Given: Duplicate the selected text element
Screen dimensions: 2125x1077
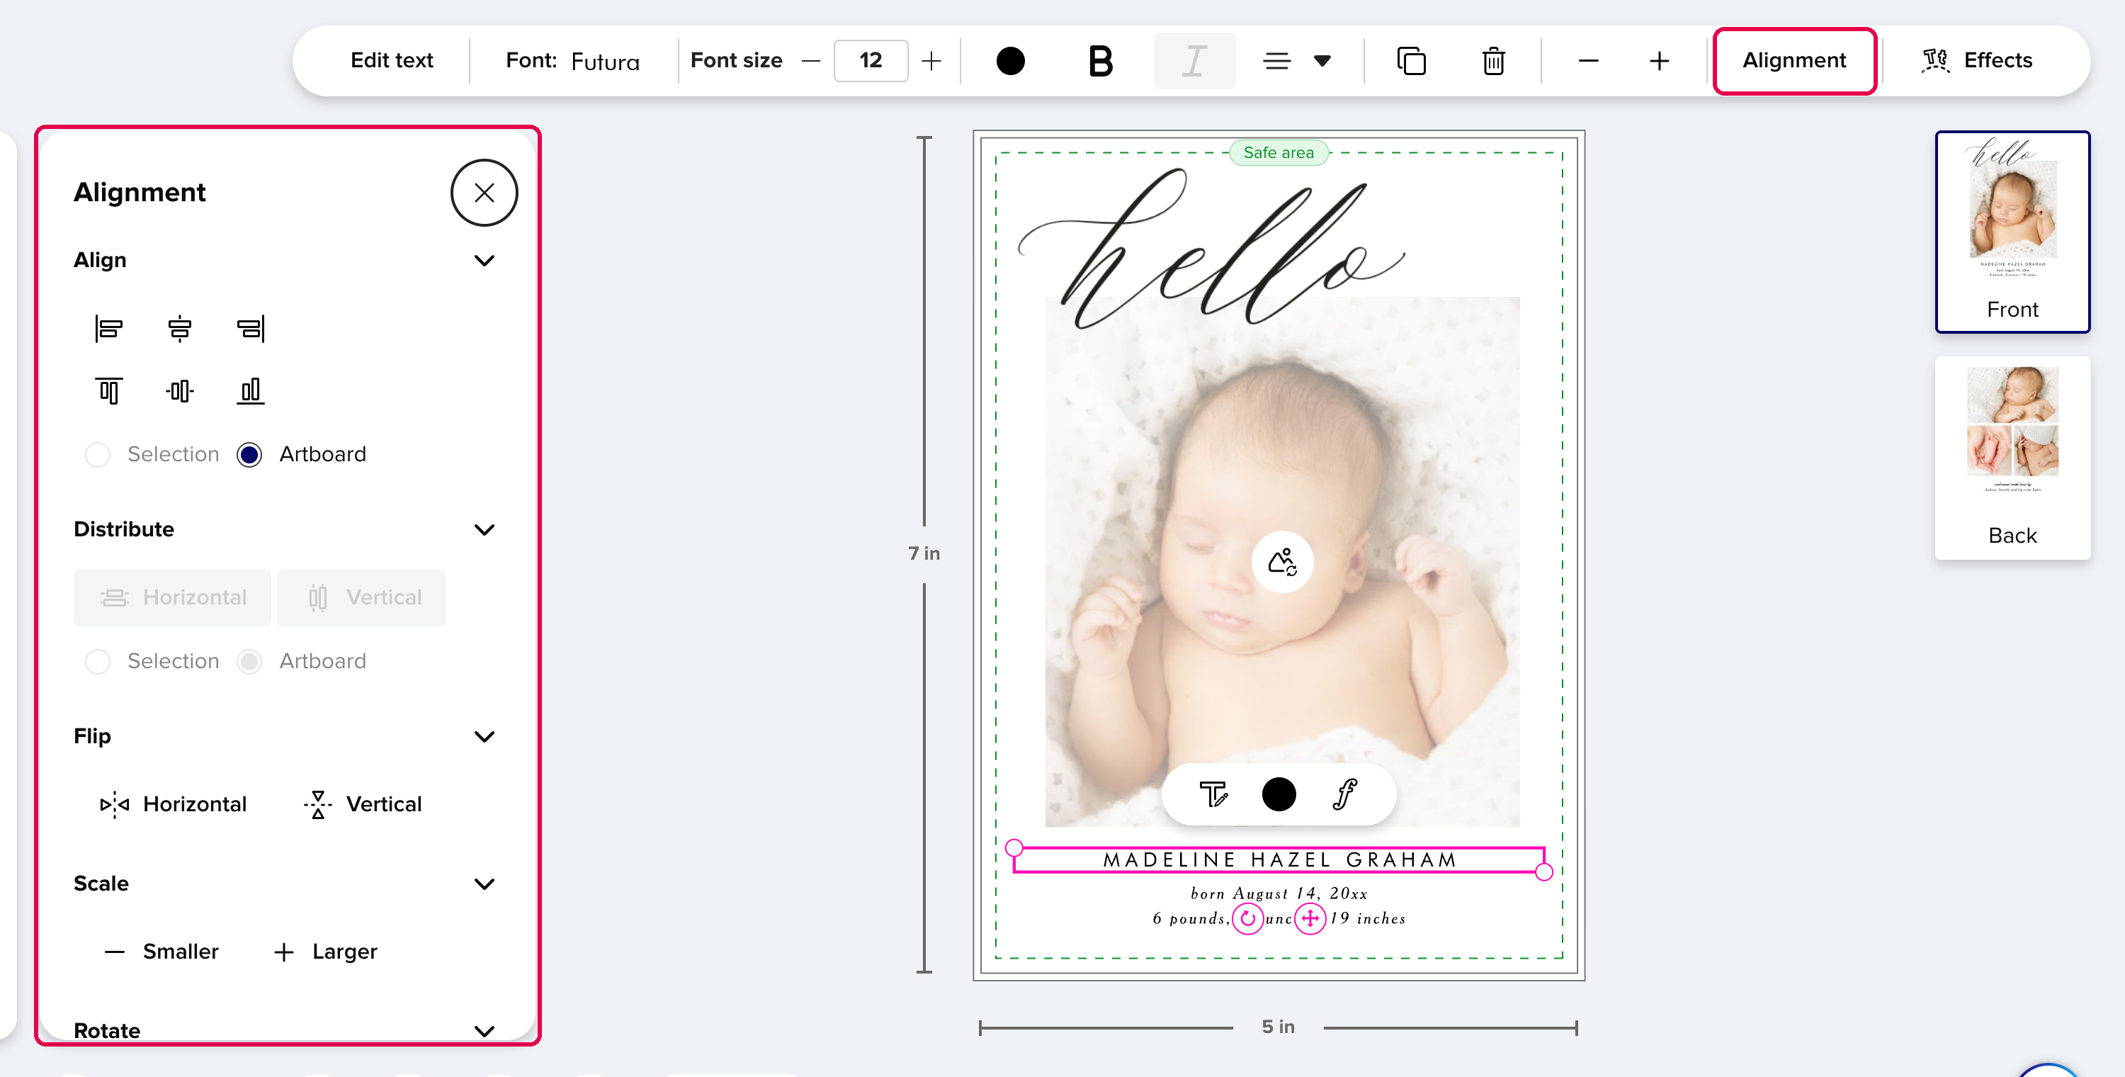Looking at the screenshot, I should (1412, 61).
